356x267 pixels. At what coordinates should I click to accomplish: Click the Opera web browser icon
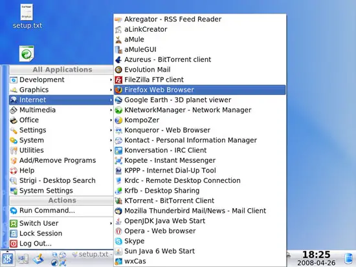click(x=118, y=231)
